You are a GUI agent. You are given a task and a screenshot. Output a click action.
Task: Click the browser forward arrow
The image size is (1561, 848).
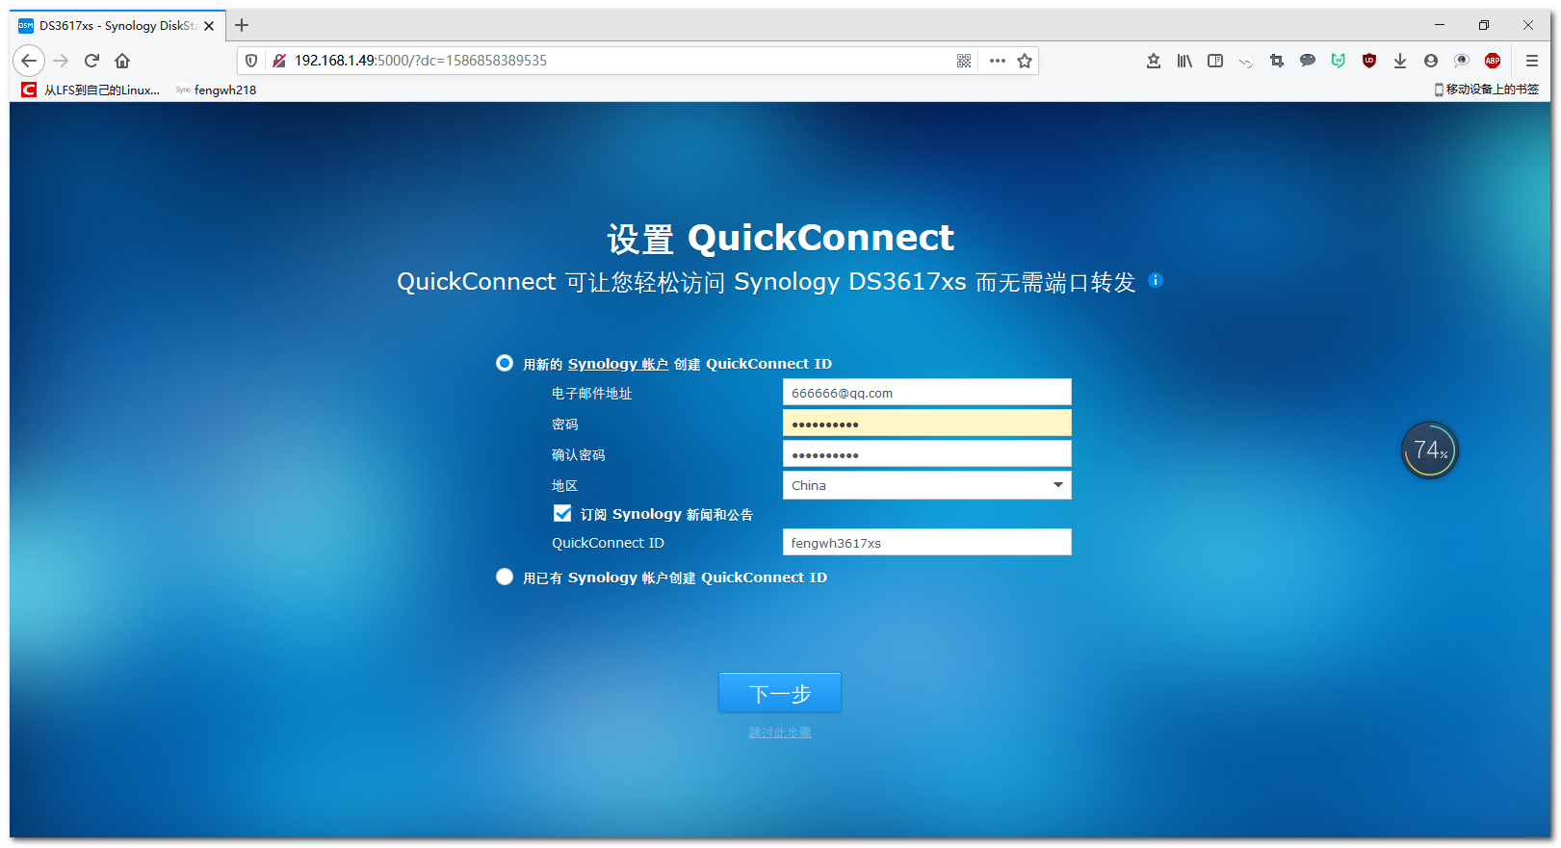point(61,61)
